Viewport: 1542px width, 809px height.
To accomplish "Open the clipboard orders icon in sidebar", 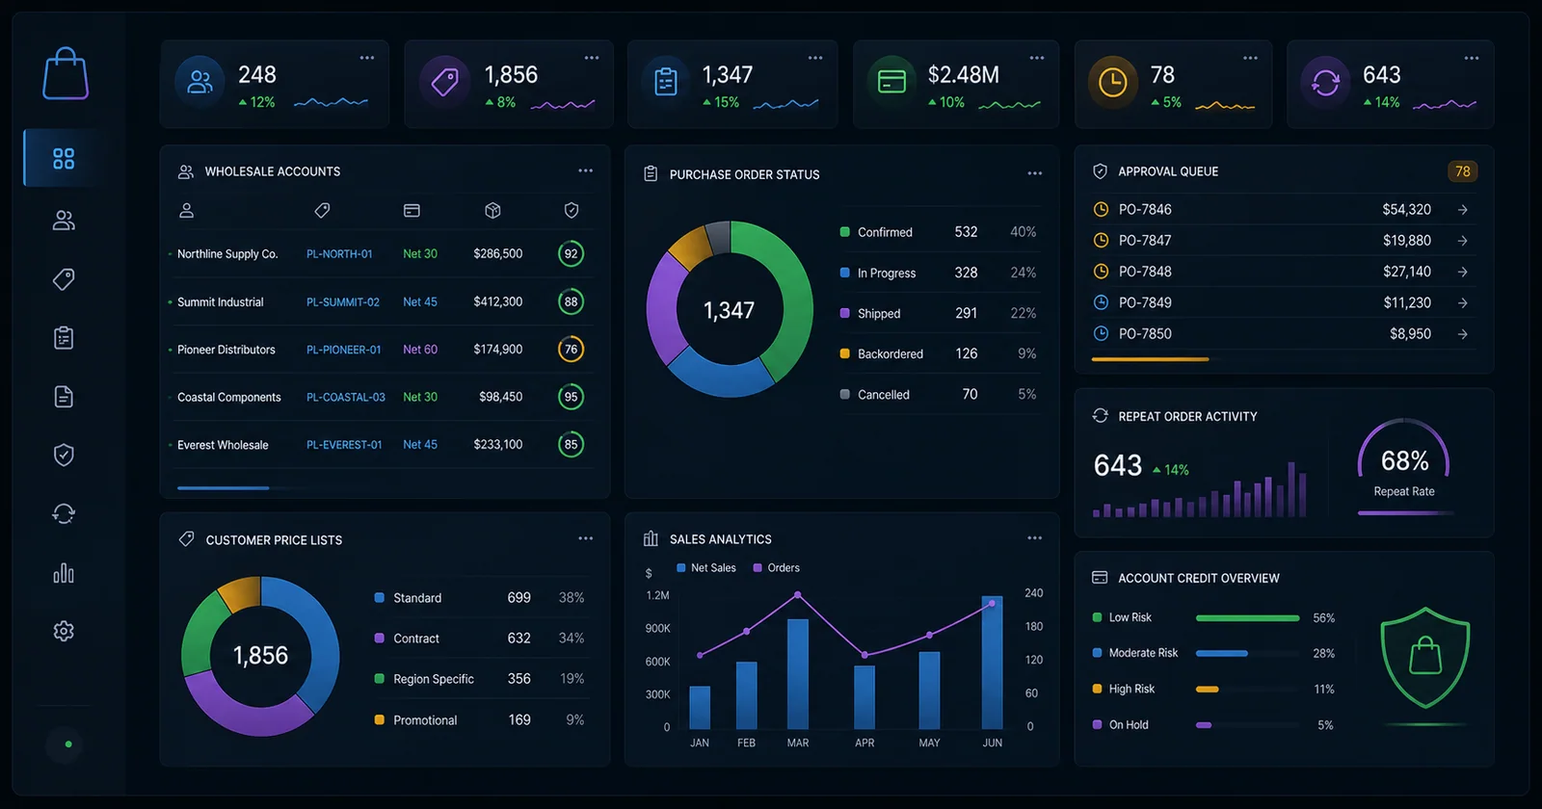I will 64,338.
